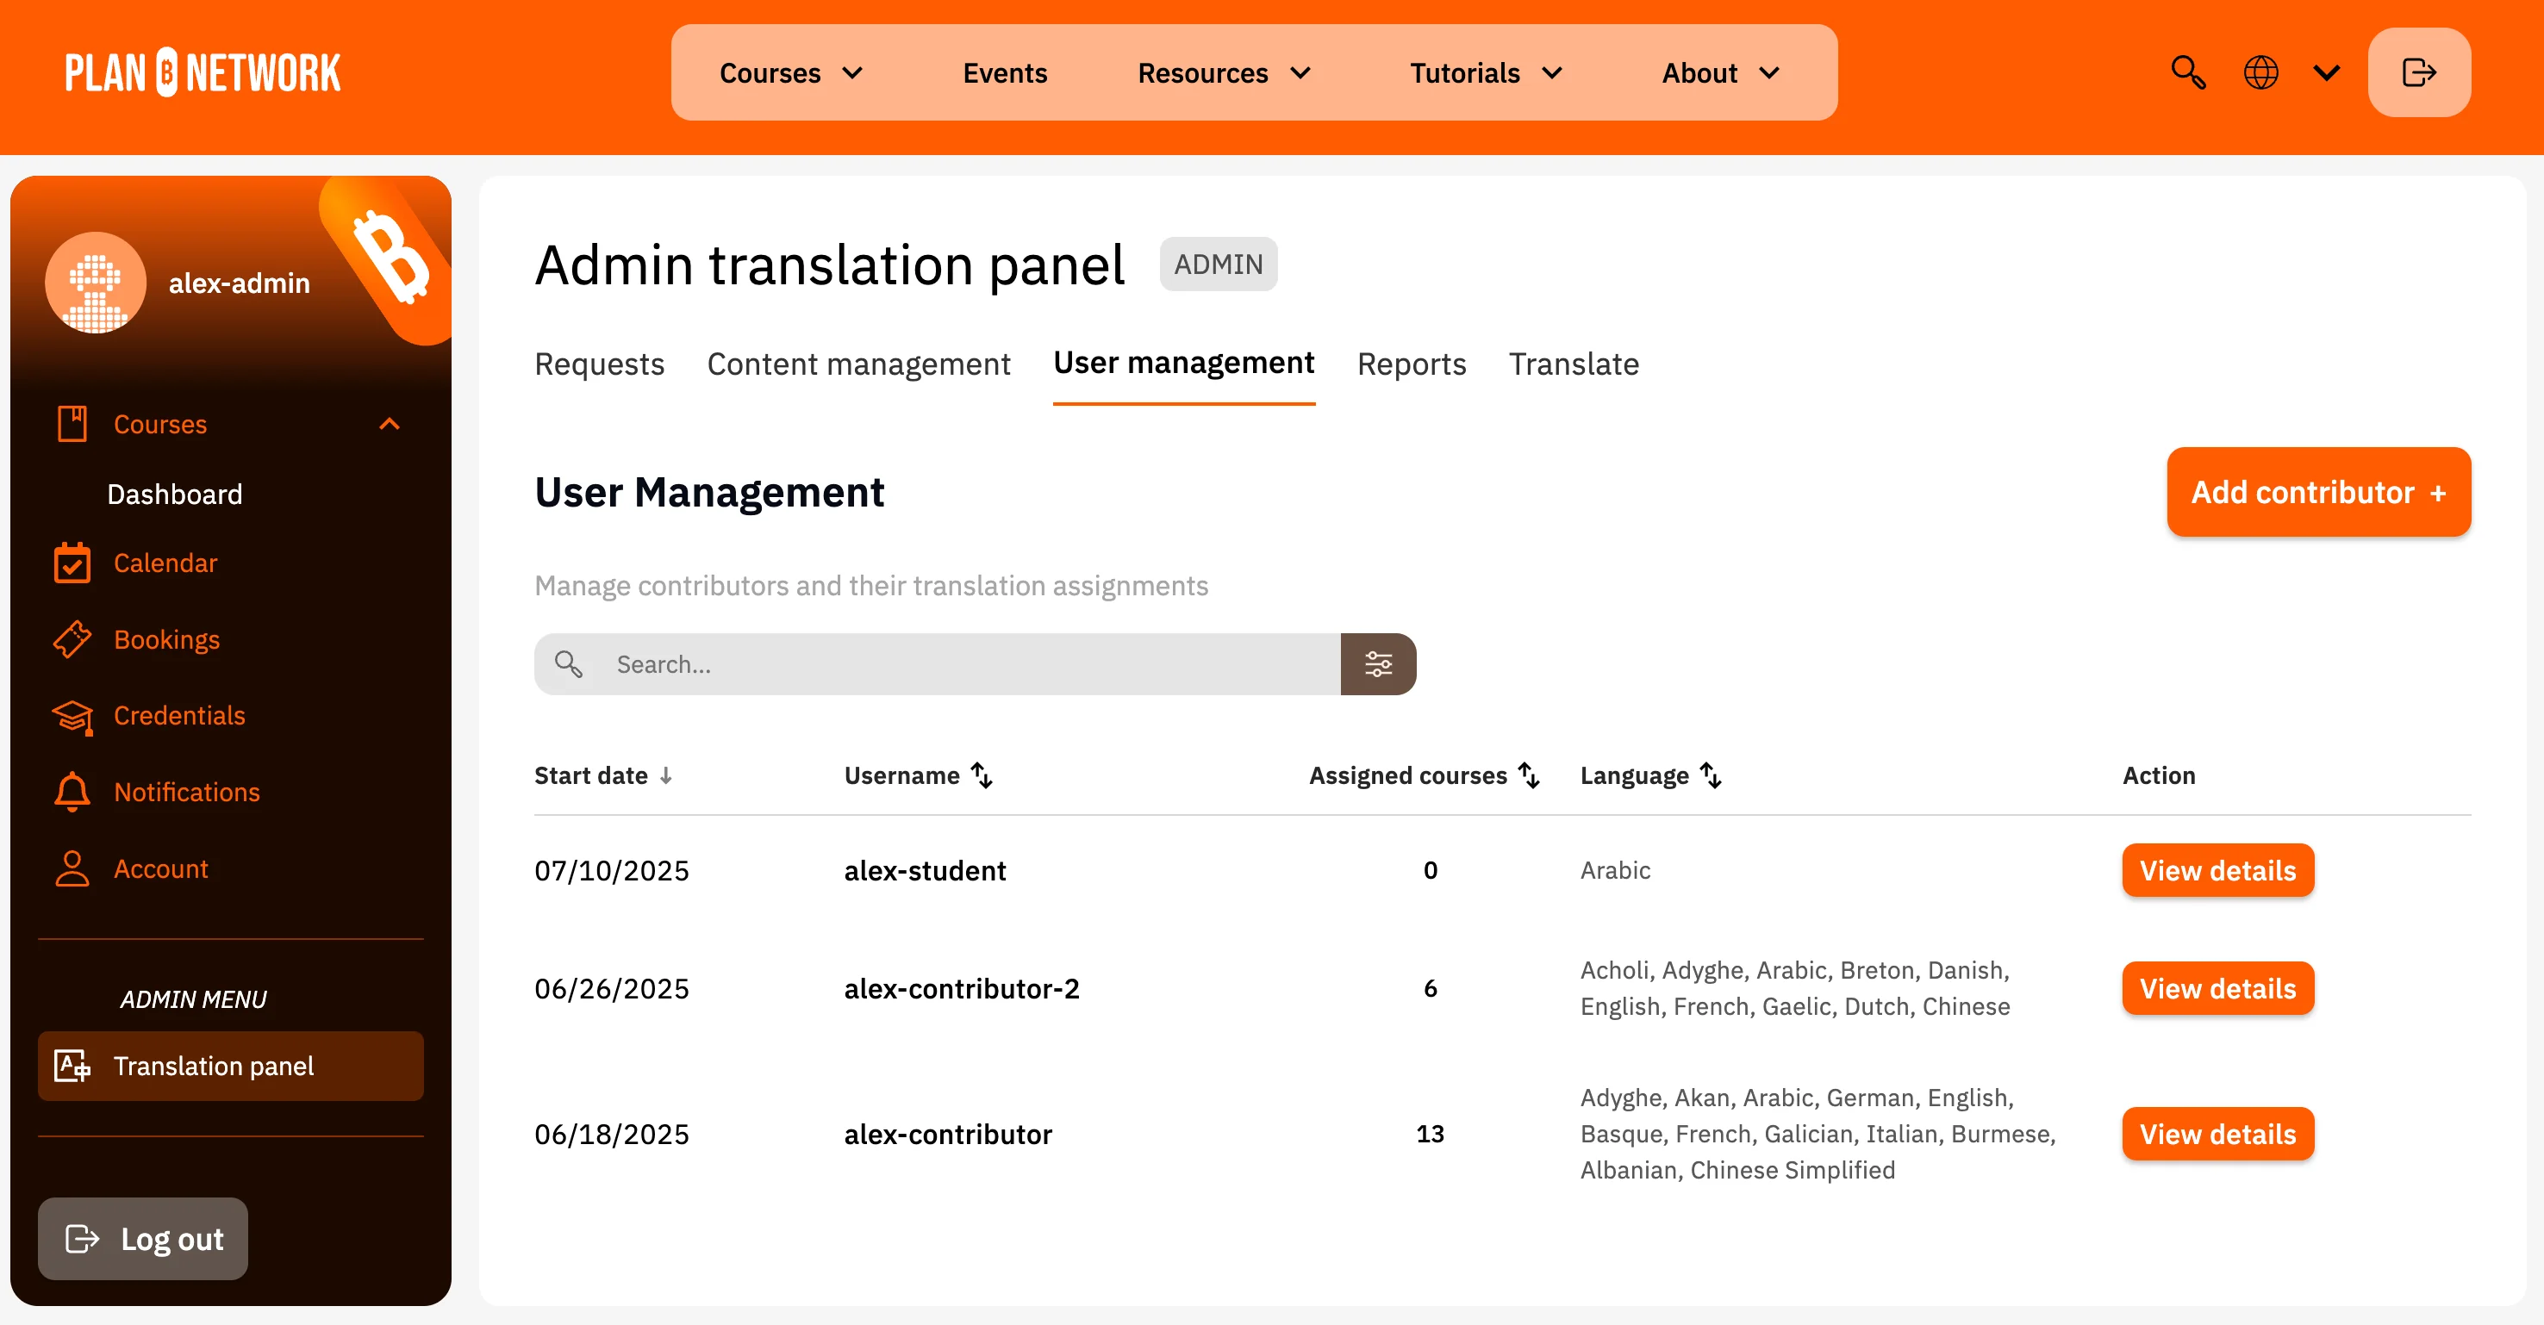Expand the Courses menu in top navigation
This screenshot has width=2544, height=1325.
click(791, 73)
